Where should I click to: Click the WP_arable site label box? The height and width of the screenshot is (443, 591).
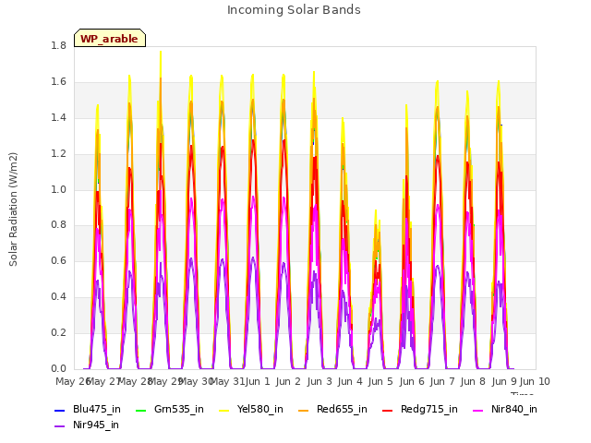click(x=110, y=38)
